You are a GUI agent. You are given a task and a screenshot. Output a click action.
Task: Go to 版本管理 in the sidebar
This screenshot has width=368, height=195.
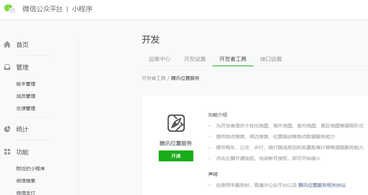pos(26,84)
